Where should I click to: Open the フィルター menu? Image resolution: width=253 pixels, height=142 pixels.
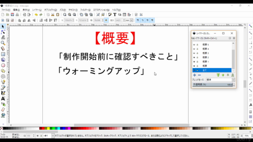85,10
